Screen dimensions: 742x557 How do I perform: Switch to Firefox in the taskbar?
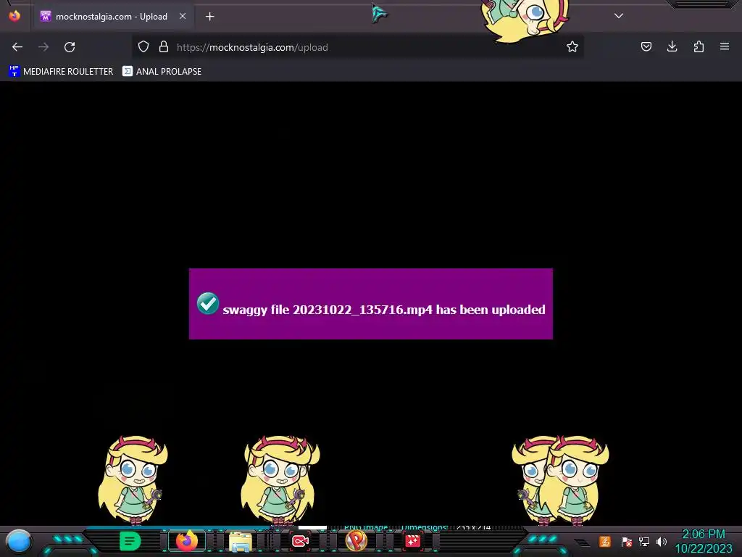coord(187,541)
